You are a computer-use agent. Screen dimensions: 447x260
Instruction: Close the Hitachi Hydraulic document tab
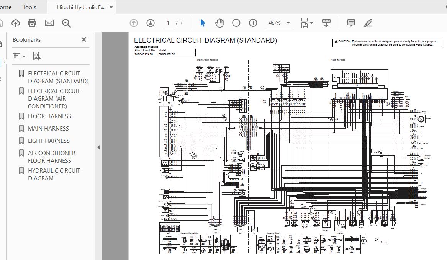(x=111, y=7)
